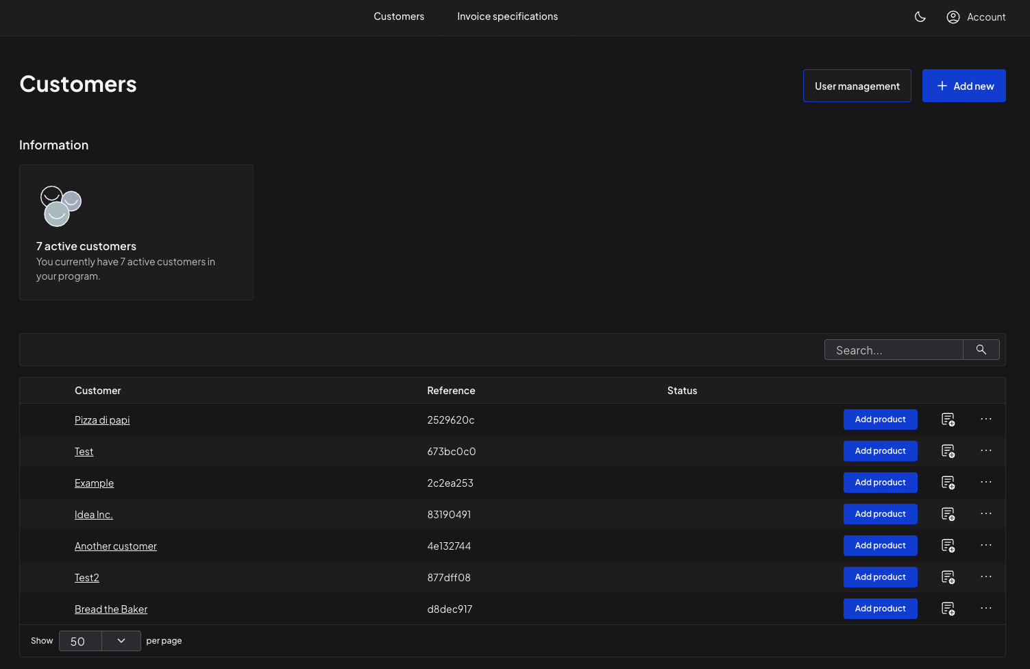This screenshot has height=669, width=1030.
Task: Go to Invoice specifications tab
Action: (x=507, y=16)
